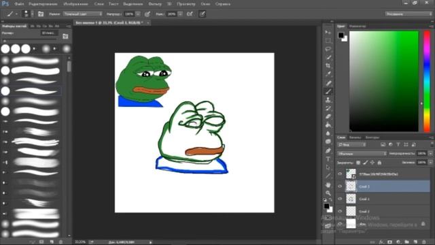Toggle the lock transparent pixels option

(x=358, y=163)
